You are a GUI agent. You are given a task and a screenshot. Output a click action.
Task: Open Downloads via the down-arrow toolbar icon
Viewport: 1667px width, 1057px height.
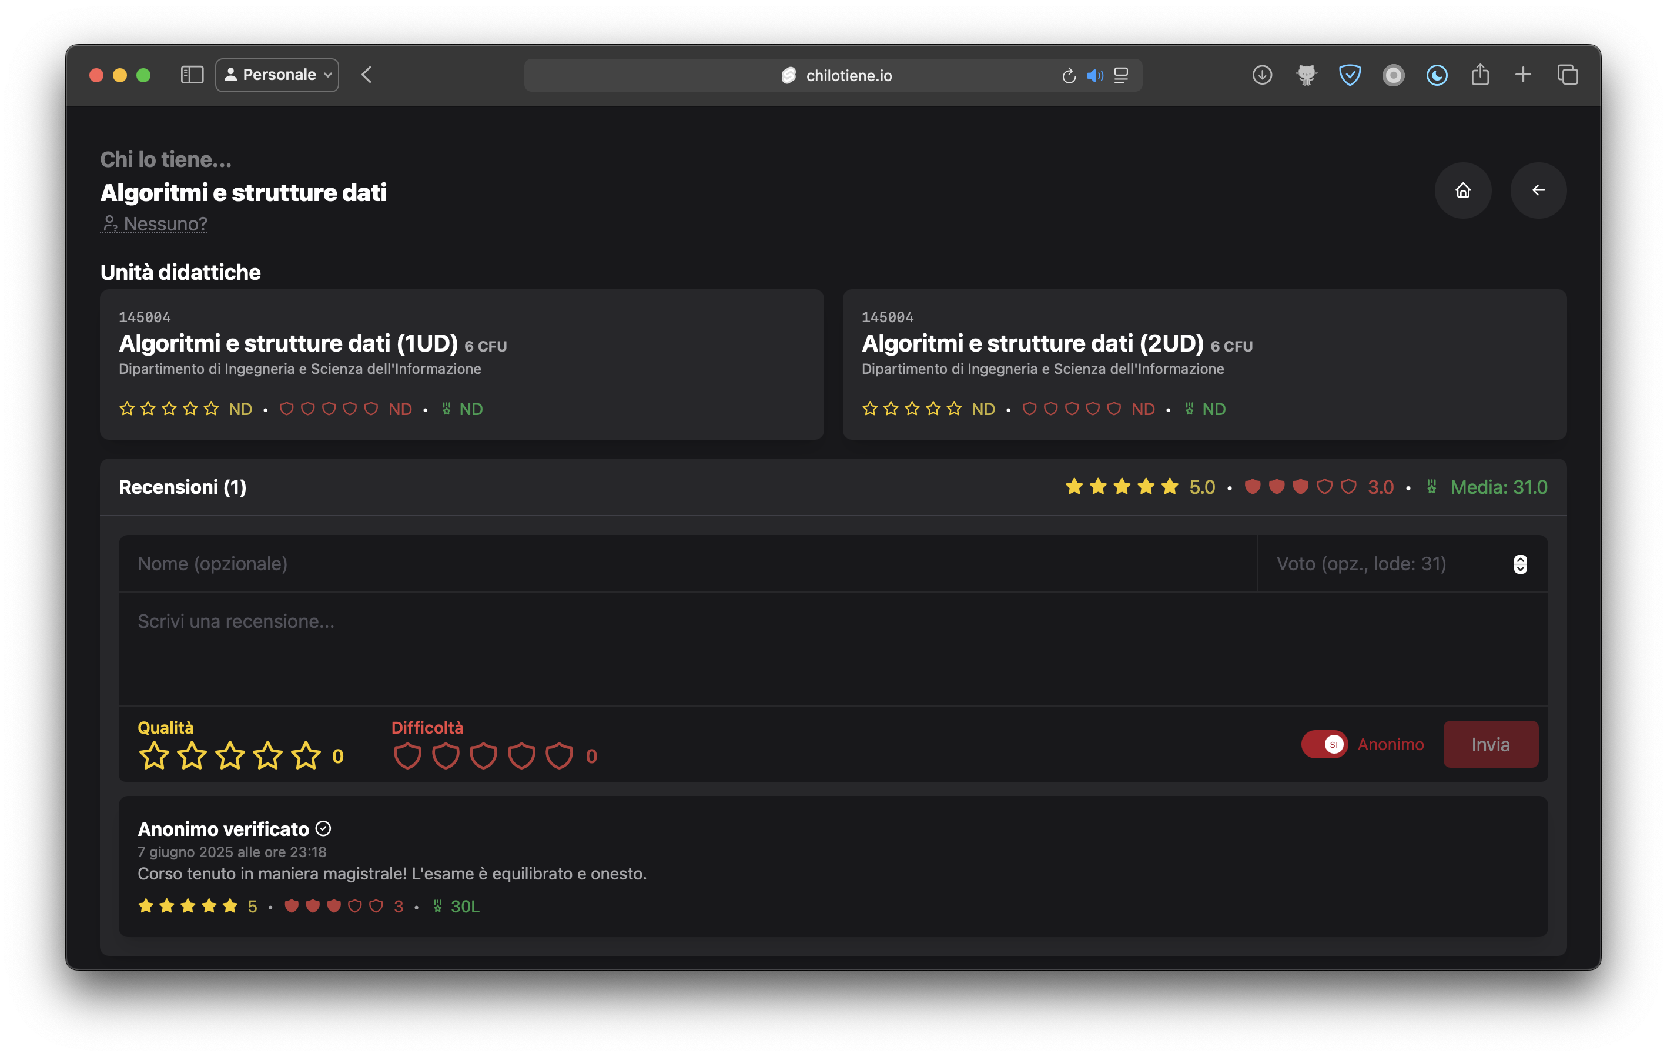click(1262, 75)
